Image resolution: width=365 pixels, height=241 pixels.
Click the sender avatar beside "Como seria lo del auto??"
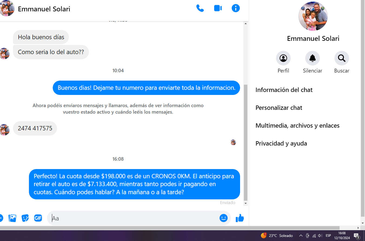click(5, 54)
